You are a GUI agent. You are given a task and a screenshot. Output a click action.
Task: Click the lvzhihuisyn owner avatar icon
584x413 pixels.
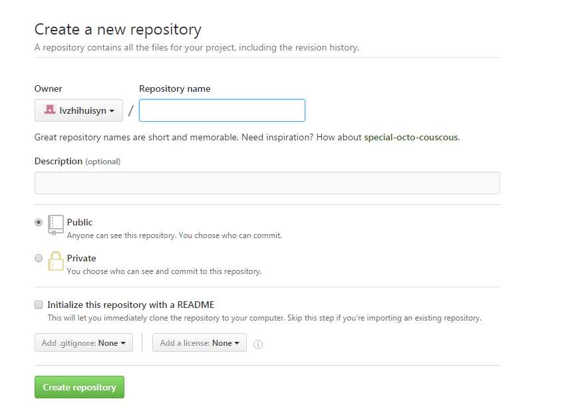pyautogui.click(x=49, y=110)
